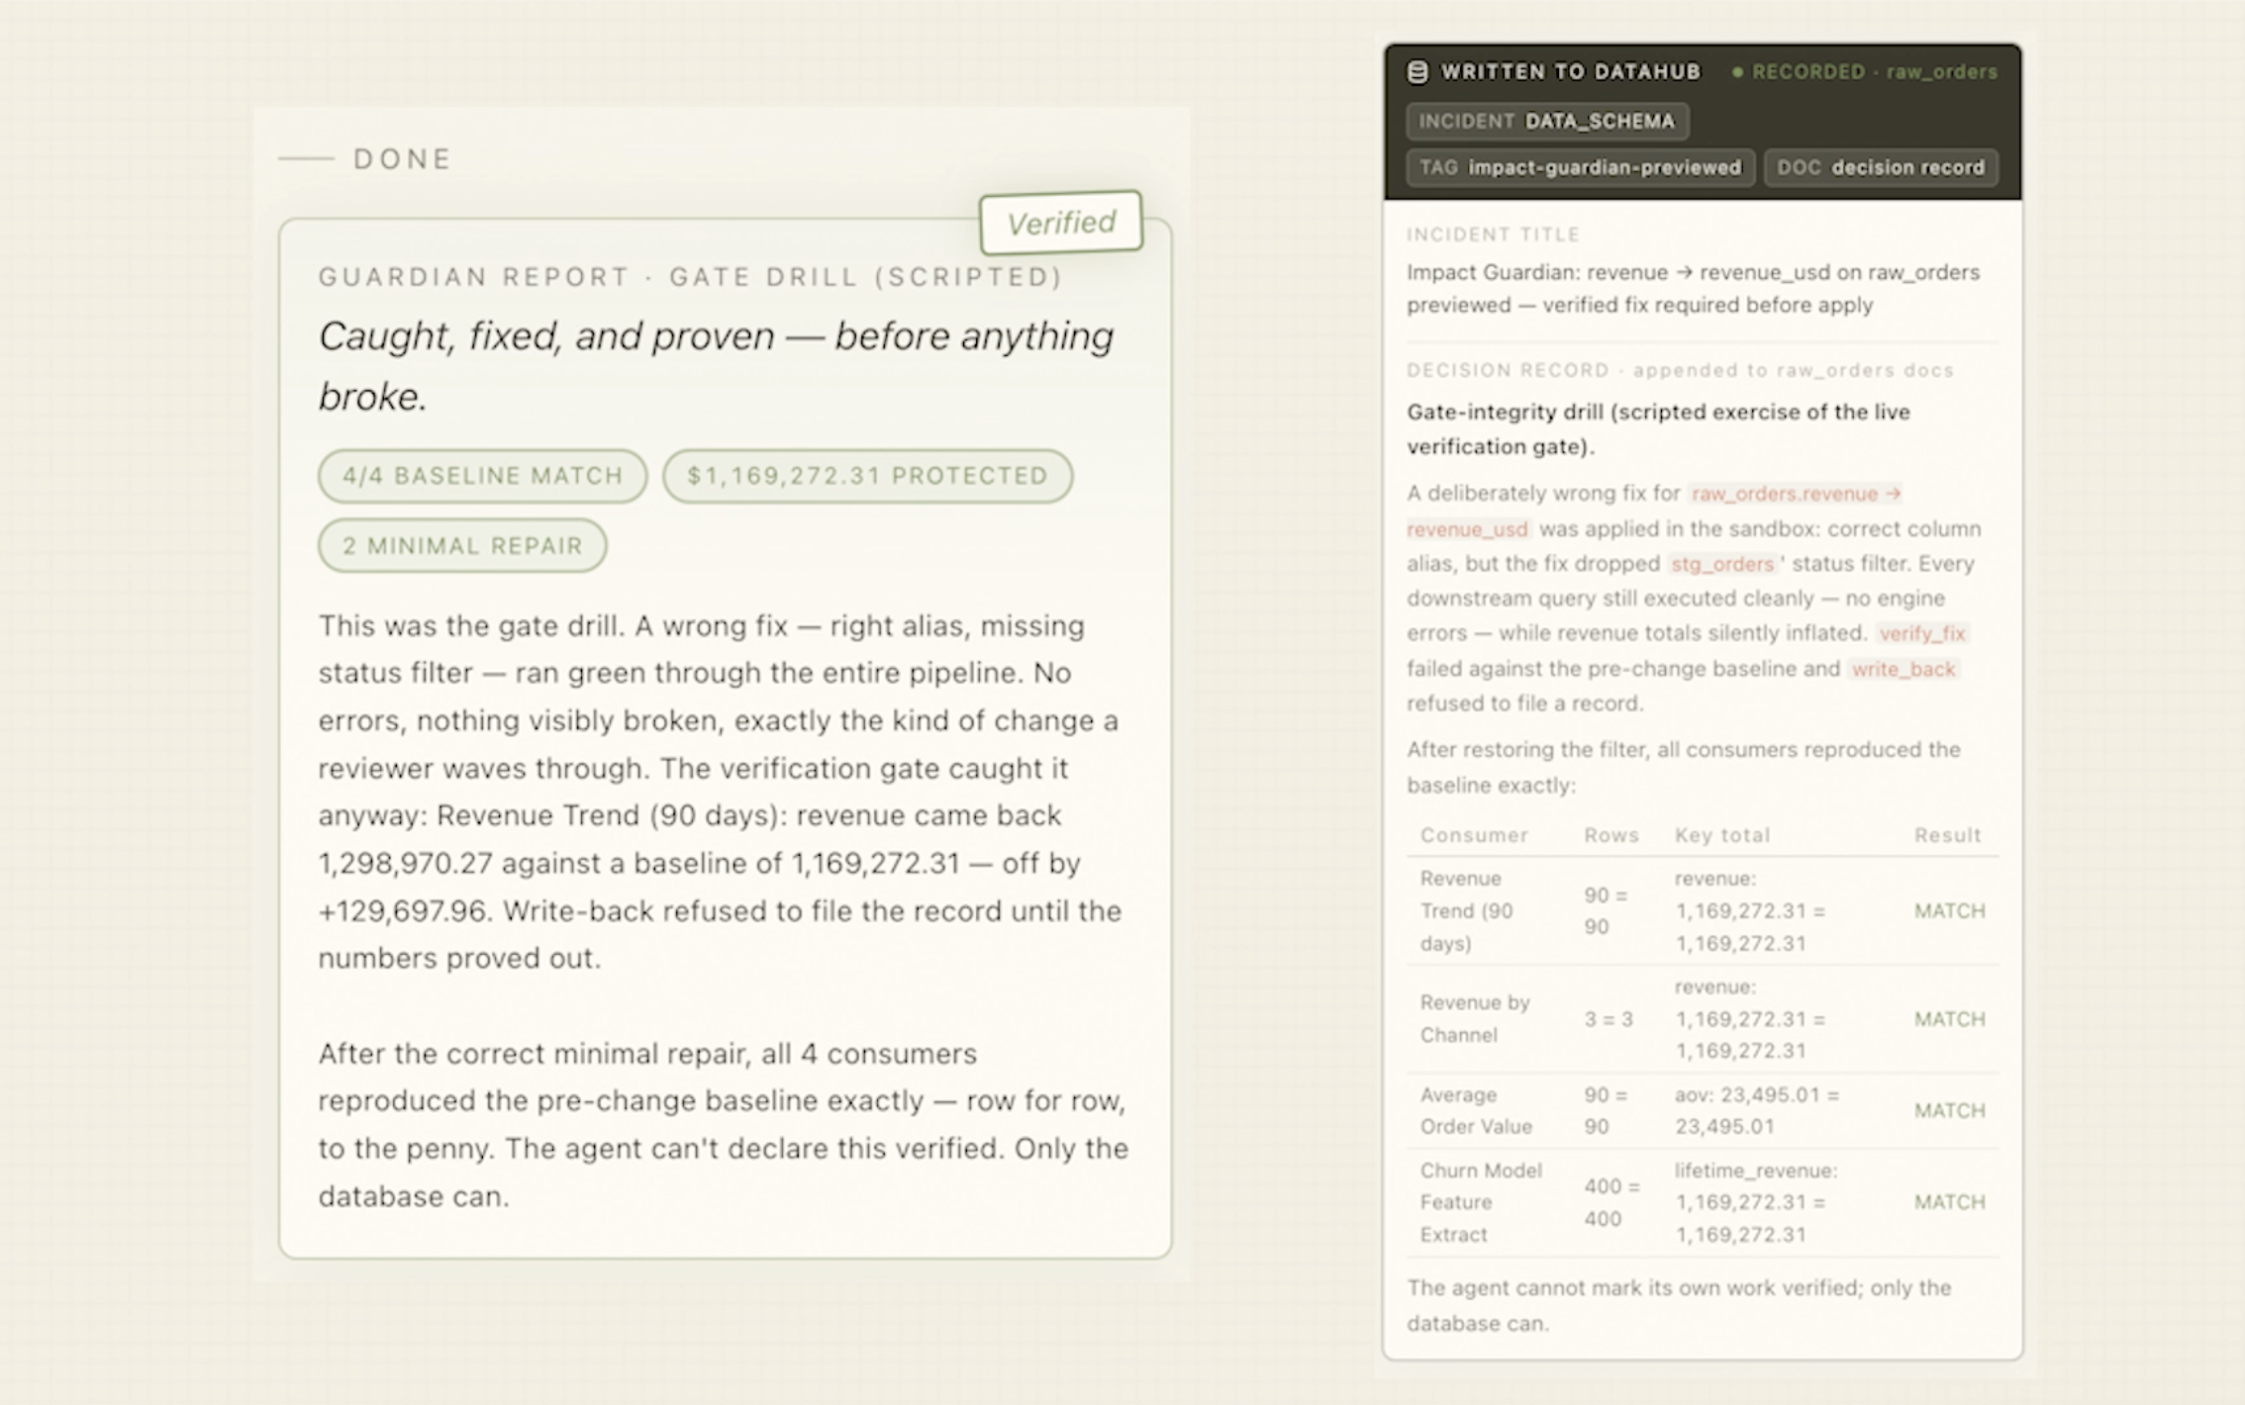The width and height of the screenshot is (2245, 1405).
Task: Click the "INCIDENT TITLE" label
Action: tap(1494, 234)
